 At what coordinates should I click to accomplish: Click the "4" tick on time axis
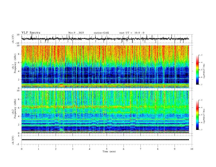click(90, 149)
